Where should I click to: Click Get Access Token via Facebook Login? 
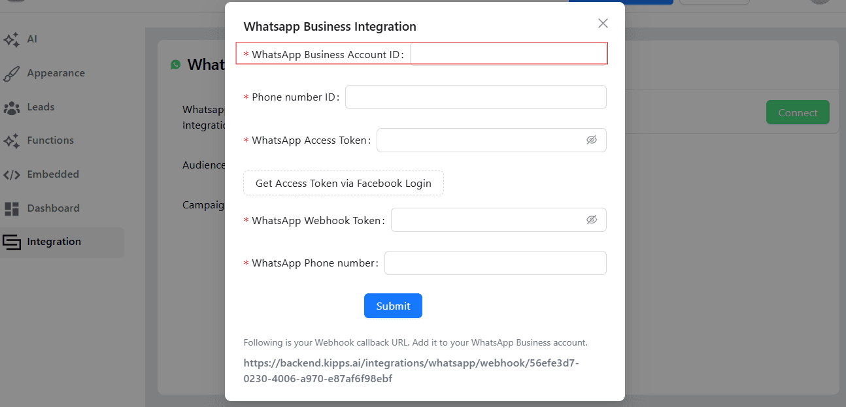[343, 184]
